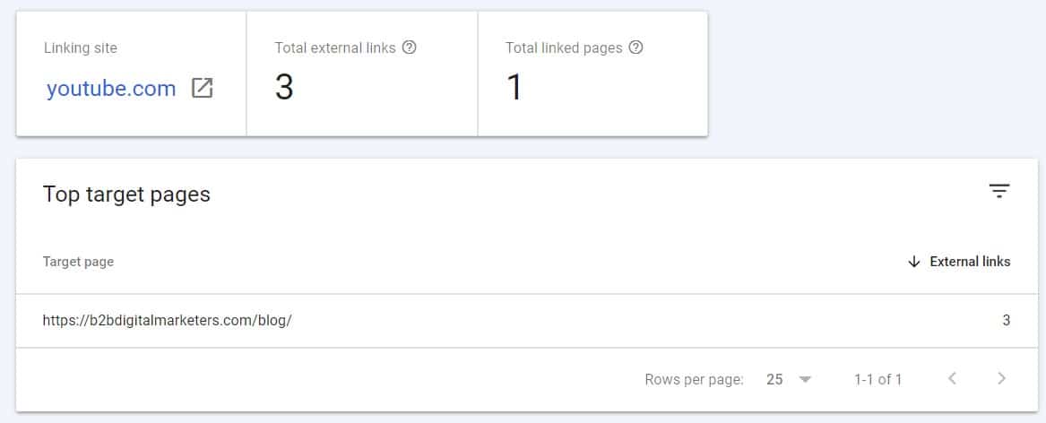This screenshot has width=1046, height=423.
Task: Go to the previous page chevron
Action: tap(953, 379)
